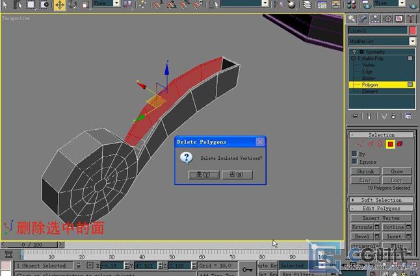Open Configure Modifier Sets icon
This screenshot has width=420, height=276.
tap(408, 116)
